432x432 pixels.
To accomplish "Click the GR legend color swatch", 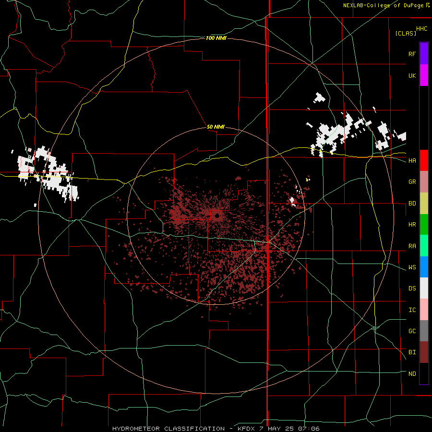I will point(424,182).
